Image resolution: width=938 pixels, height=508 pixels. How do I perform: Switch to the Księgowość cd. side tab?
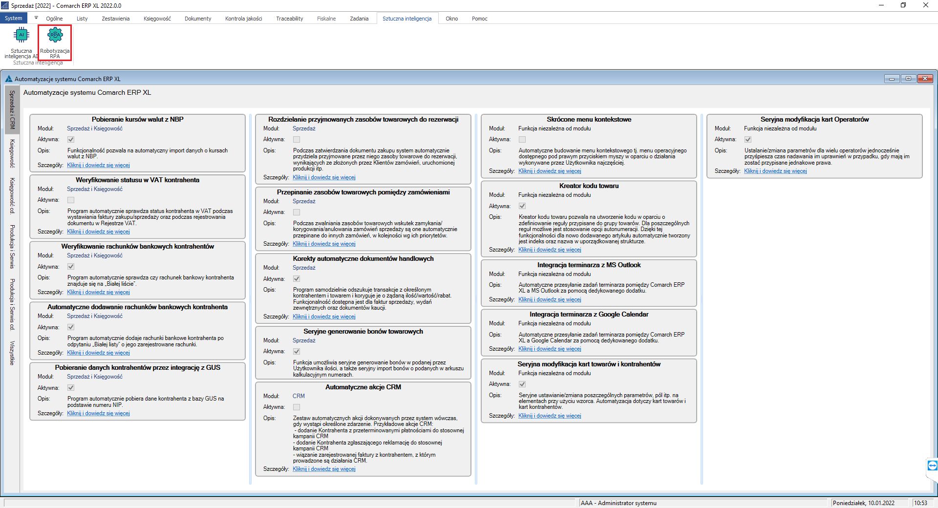pyautogui.click(x=12, y=196)
